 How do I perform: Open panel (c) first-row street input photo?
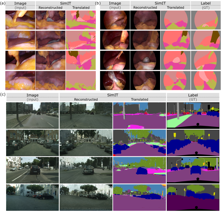click(32, 116)
